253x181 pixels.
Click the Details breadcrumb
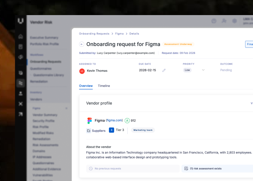click(134, 34)
